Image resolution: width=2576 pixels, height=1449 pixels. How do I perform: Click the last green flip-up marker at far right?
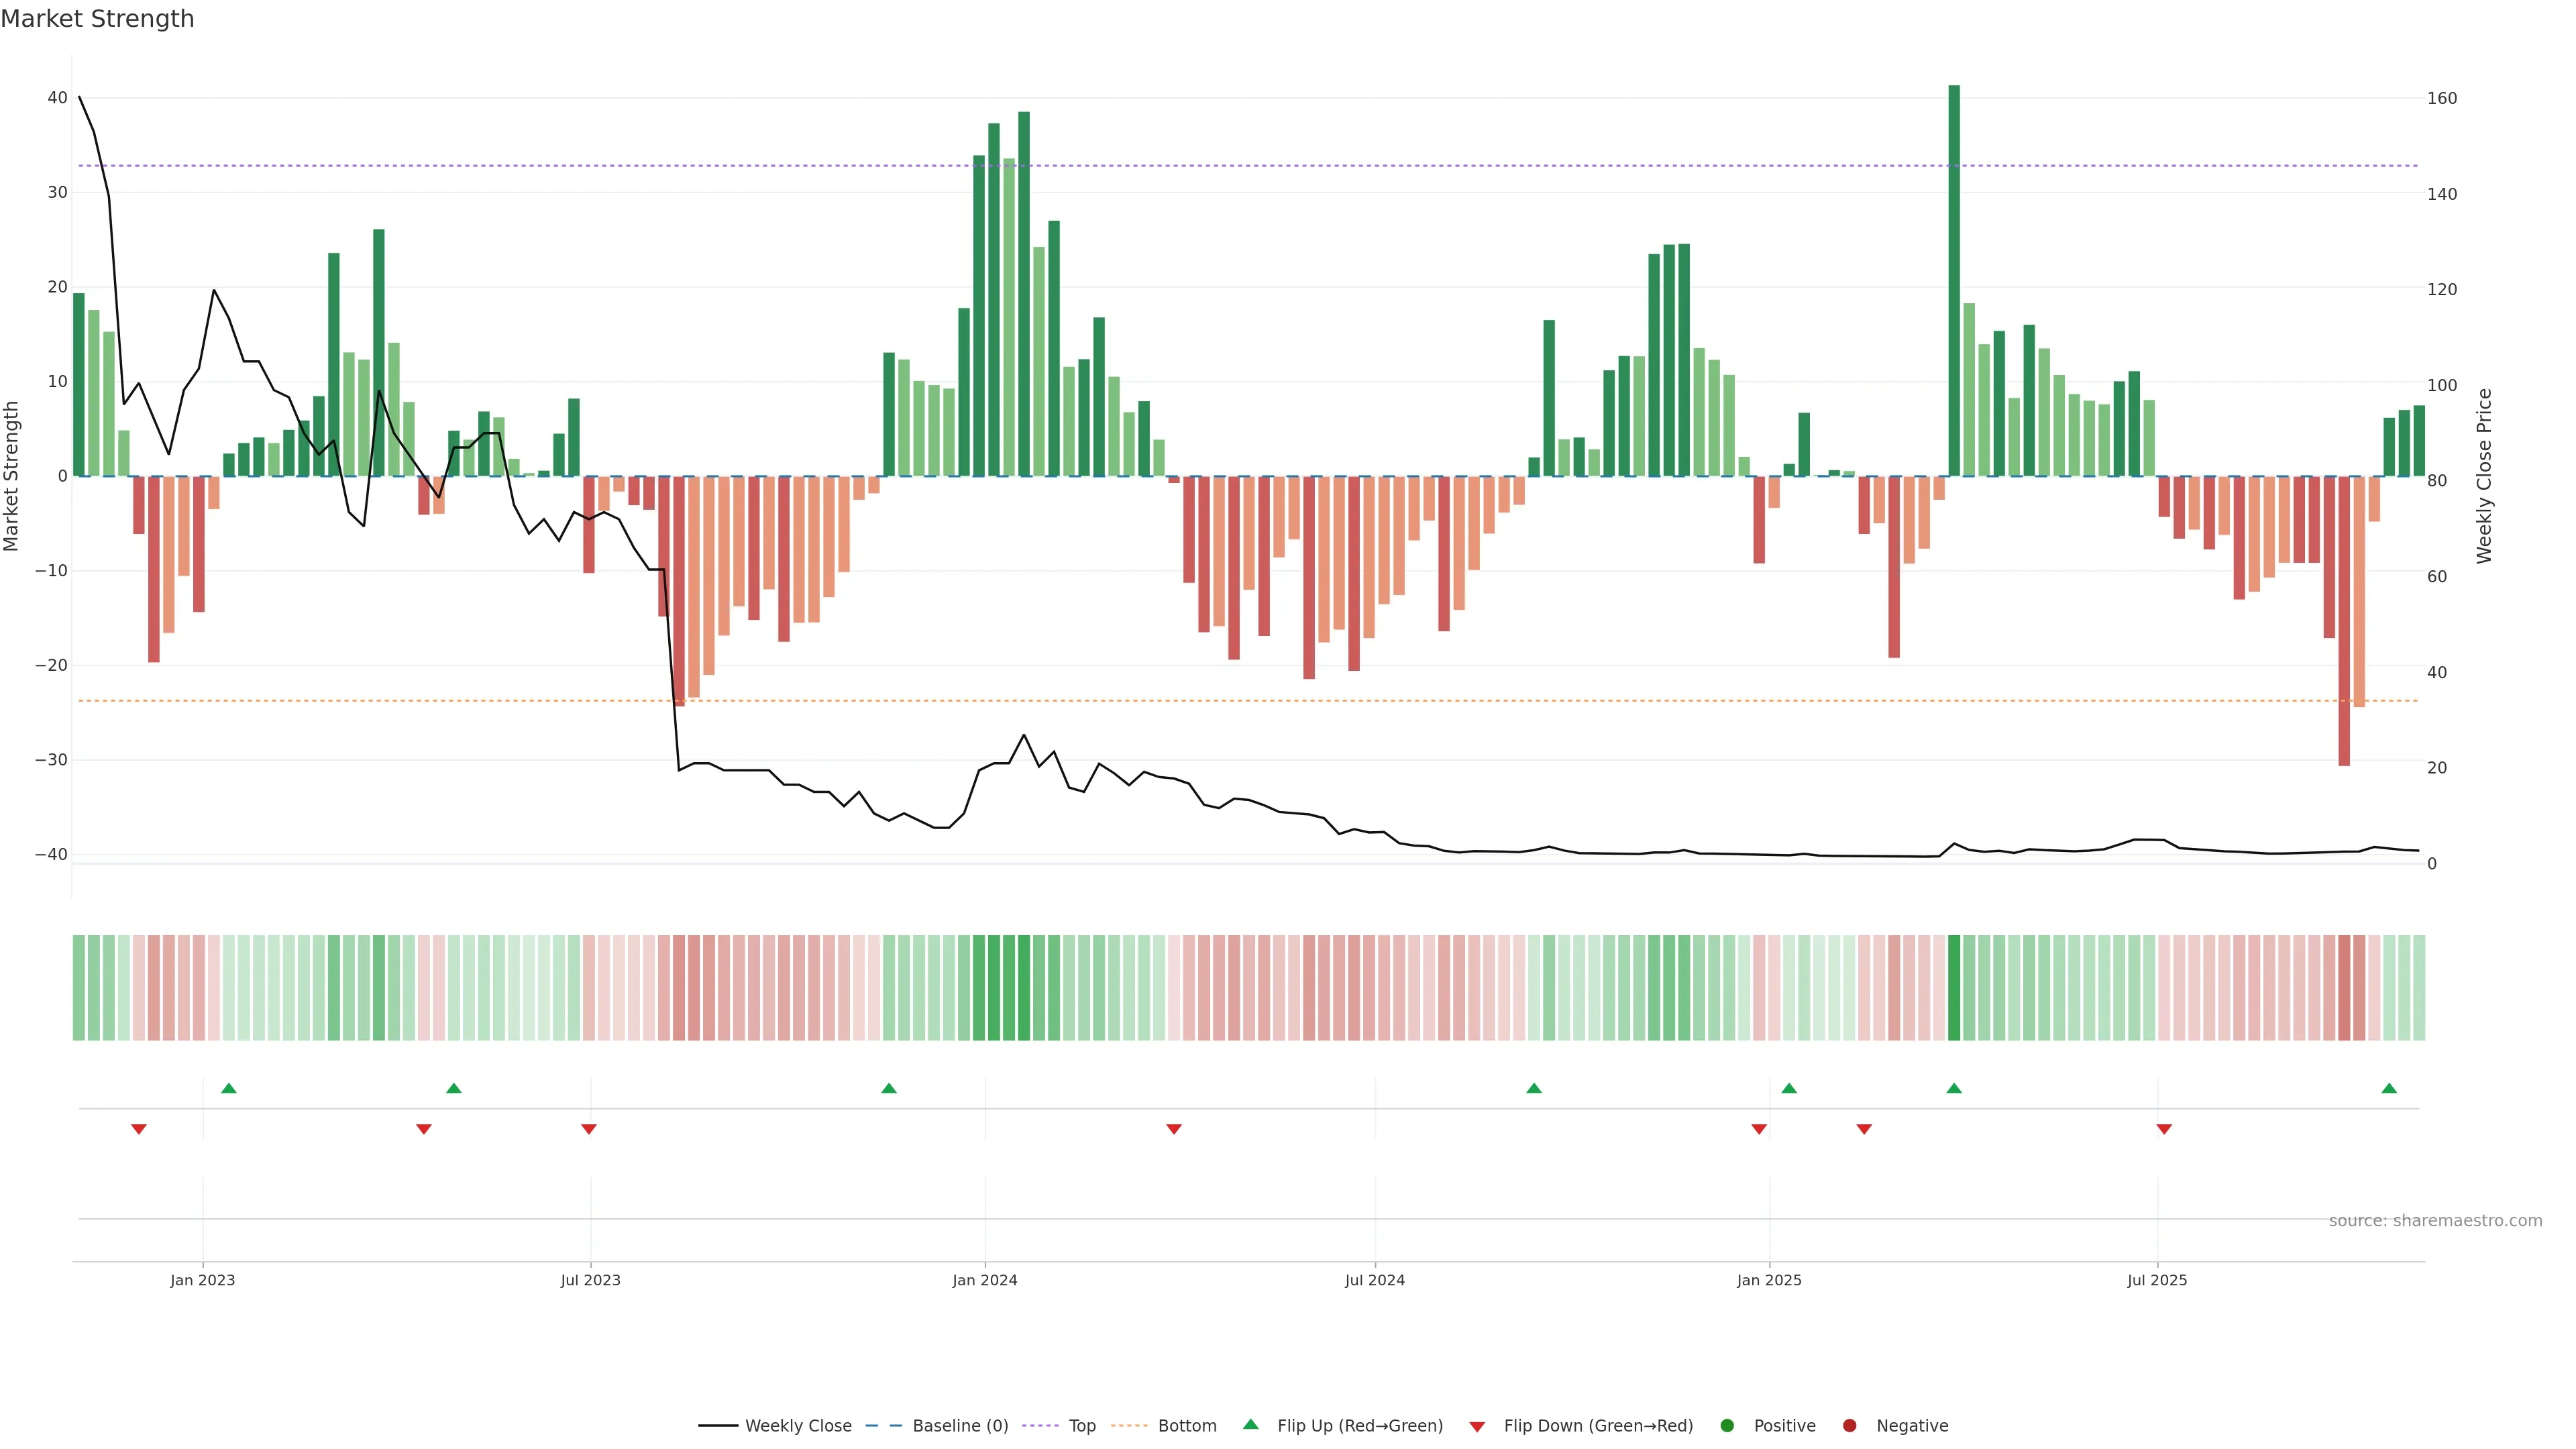click(x=2389, y=1088)
